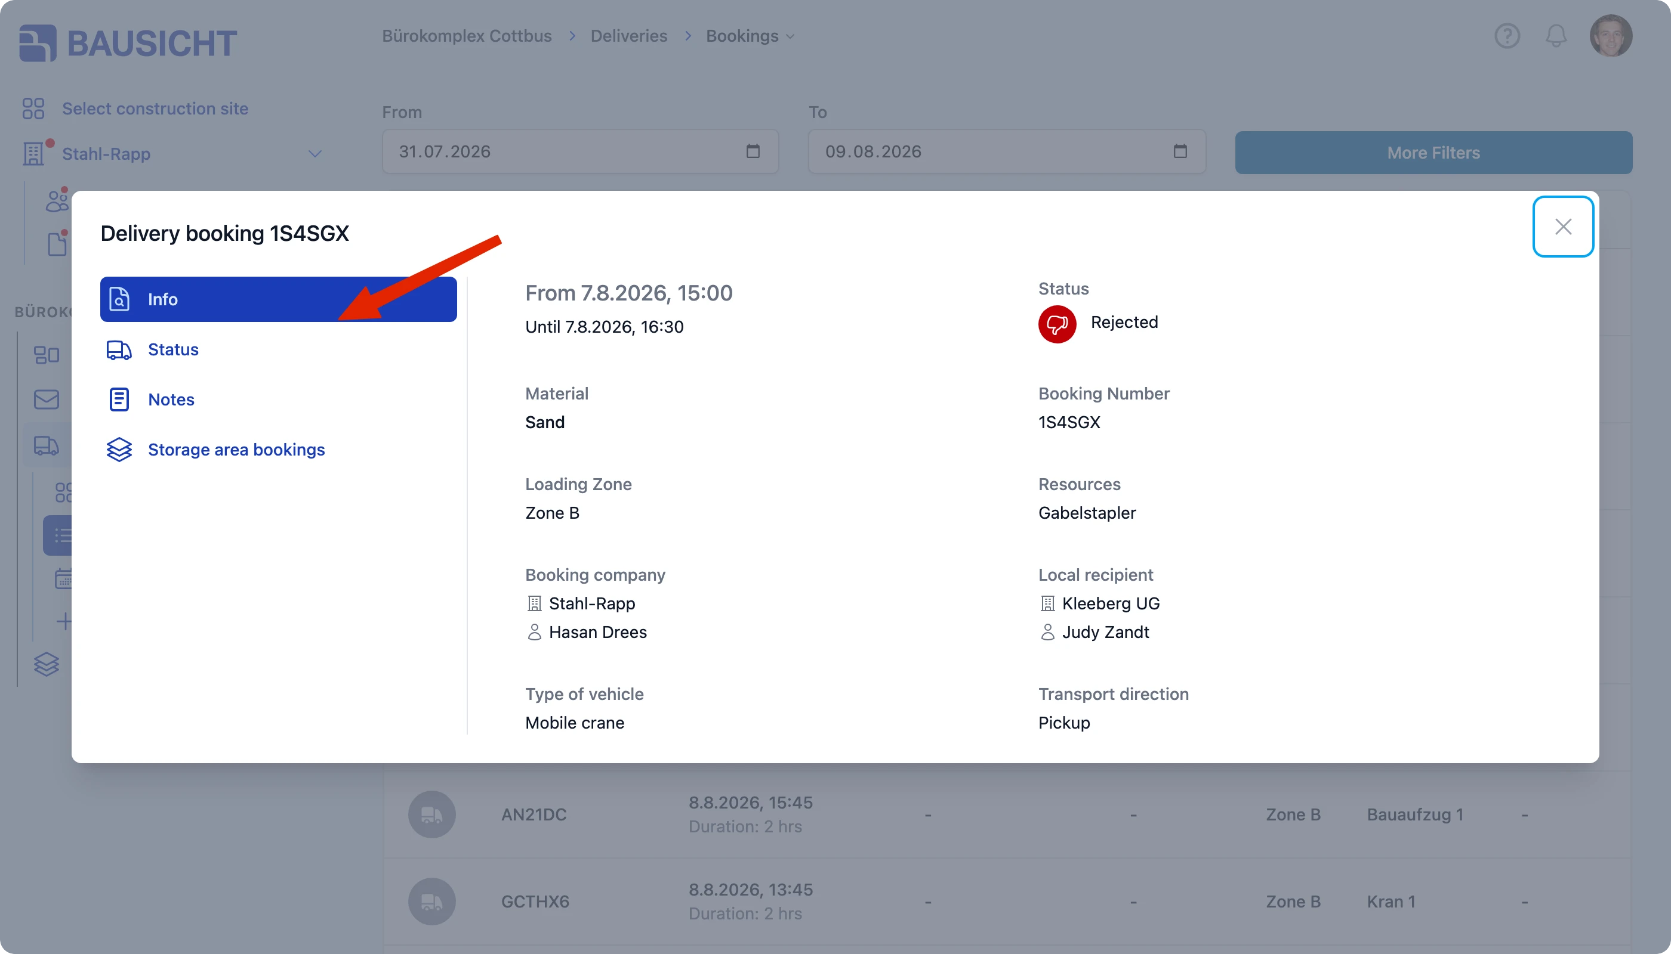Click the From date field 31.07.2026

pyautogui.click(x=579, y=152)
